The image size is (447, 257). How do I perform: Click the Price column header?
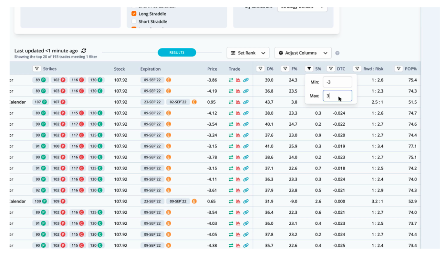212,69
